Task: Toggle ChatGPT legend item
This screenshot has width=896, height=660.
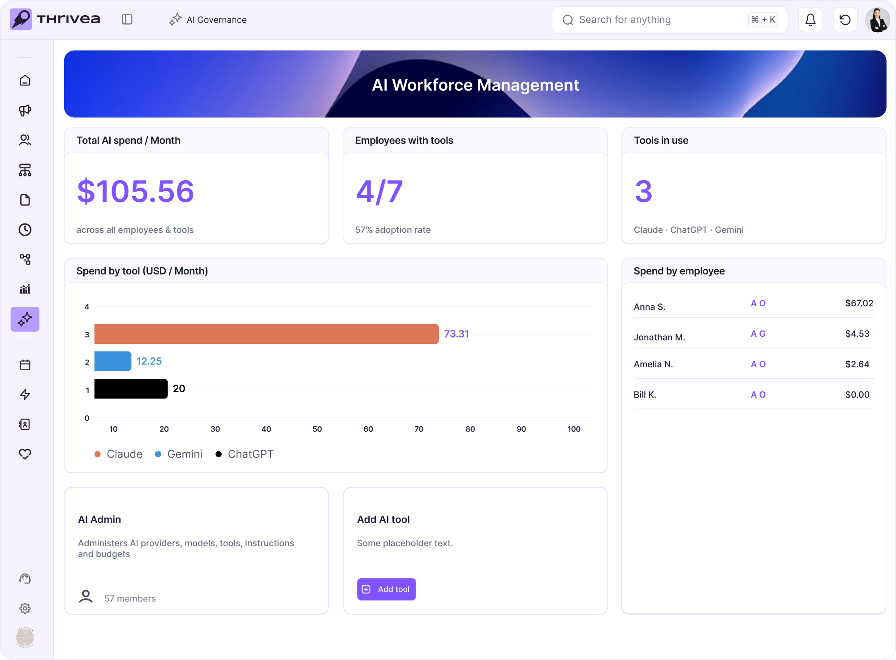Action: tap(245, 454)
